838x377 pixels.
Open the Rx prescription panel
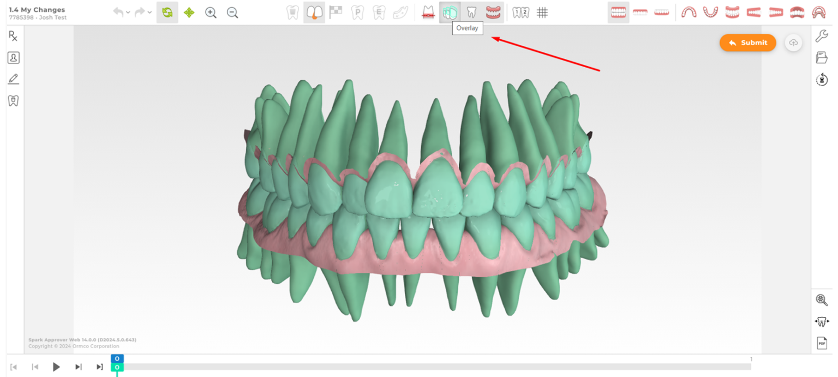tap(13, 36)
